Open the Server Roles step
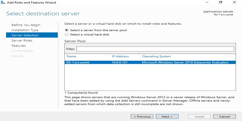242x121 pixels. click(x=22, y=41)
